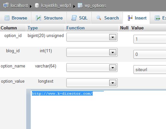
Task: Click the option_name siteurl field
Action: (x=150, y=69)
